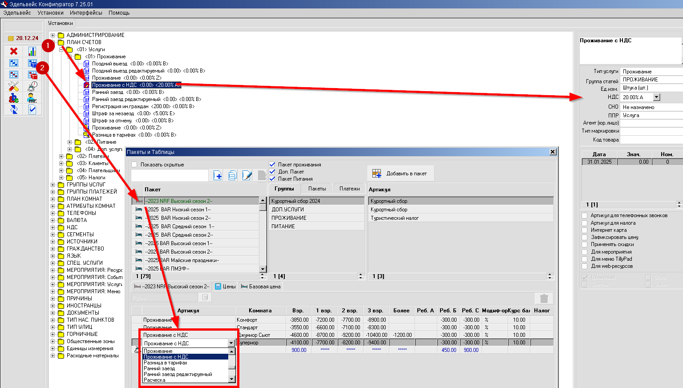Click the colorful abc letters icon
Viewport: 683px width, 388px height.
click(x=14, y=98)
